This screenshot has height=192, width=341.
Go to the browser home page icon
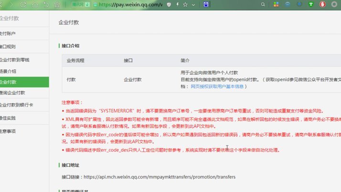35,5
